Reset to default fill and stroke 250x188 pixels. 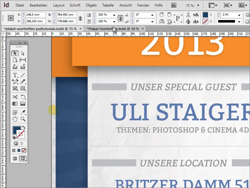pos(14,137)
